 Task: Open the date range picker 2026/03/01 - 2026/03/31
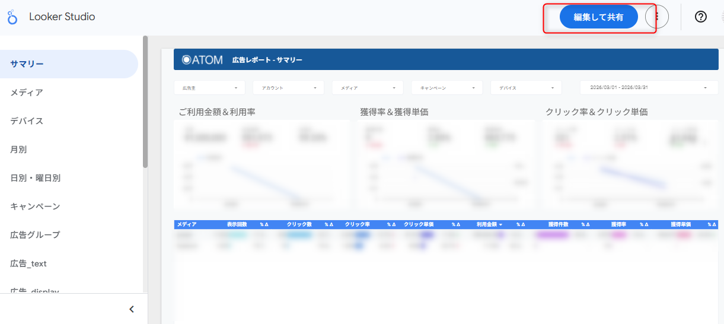click(x=649, y=88)
